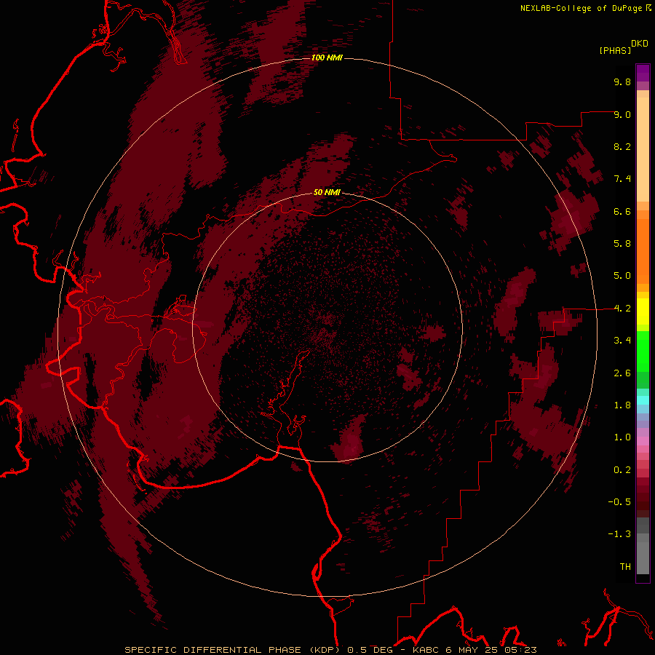The width and height of the screenshot is (655, 655).
Task: Click the 1.0 legend value
Action: 622,437
